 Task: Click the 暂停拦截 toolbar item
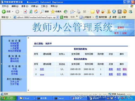(101, 17)
